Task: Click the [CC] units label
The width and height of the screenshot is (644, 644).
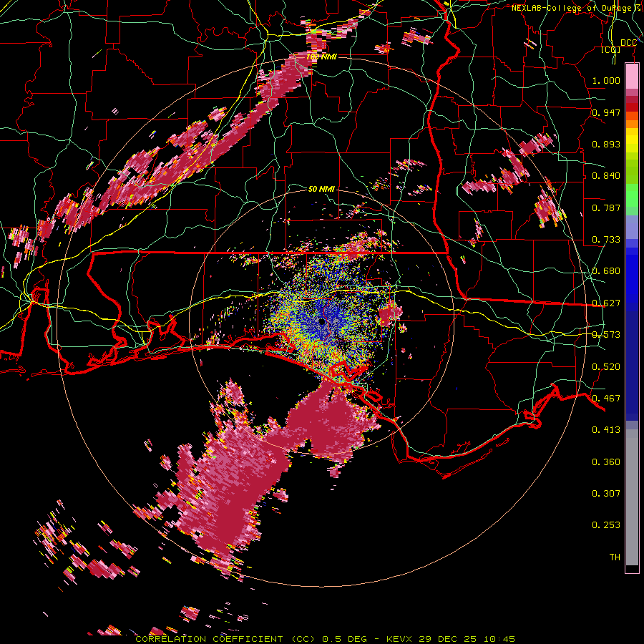Action: tap(611, 49)
